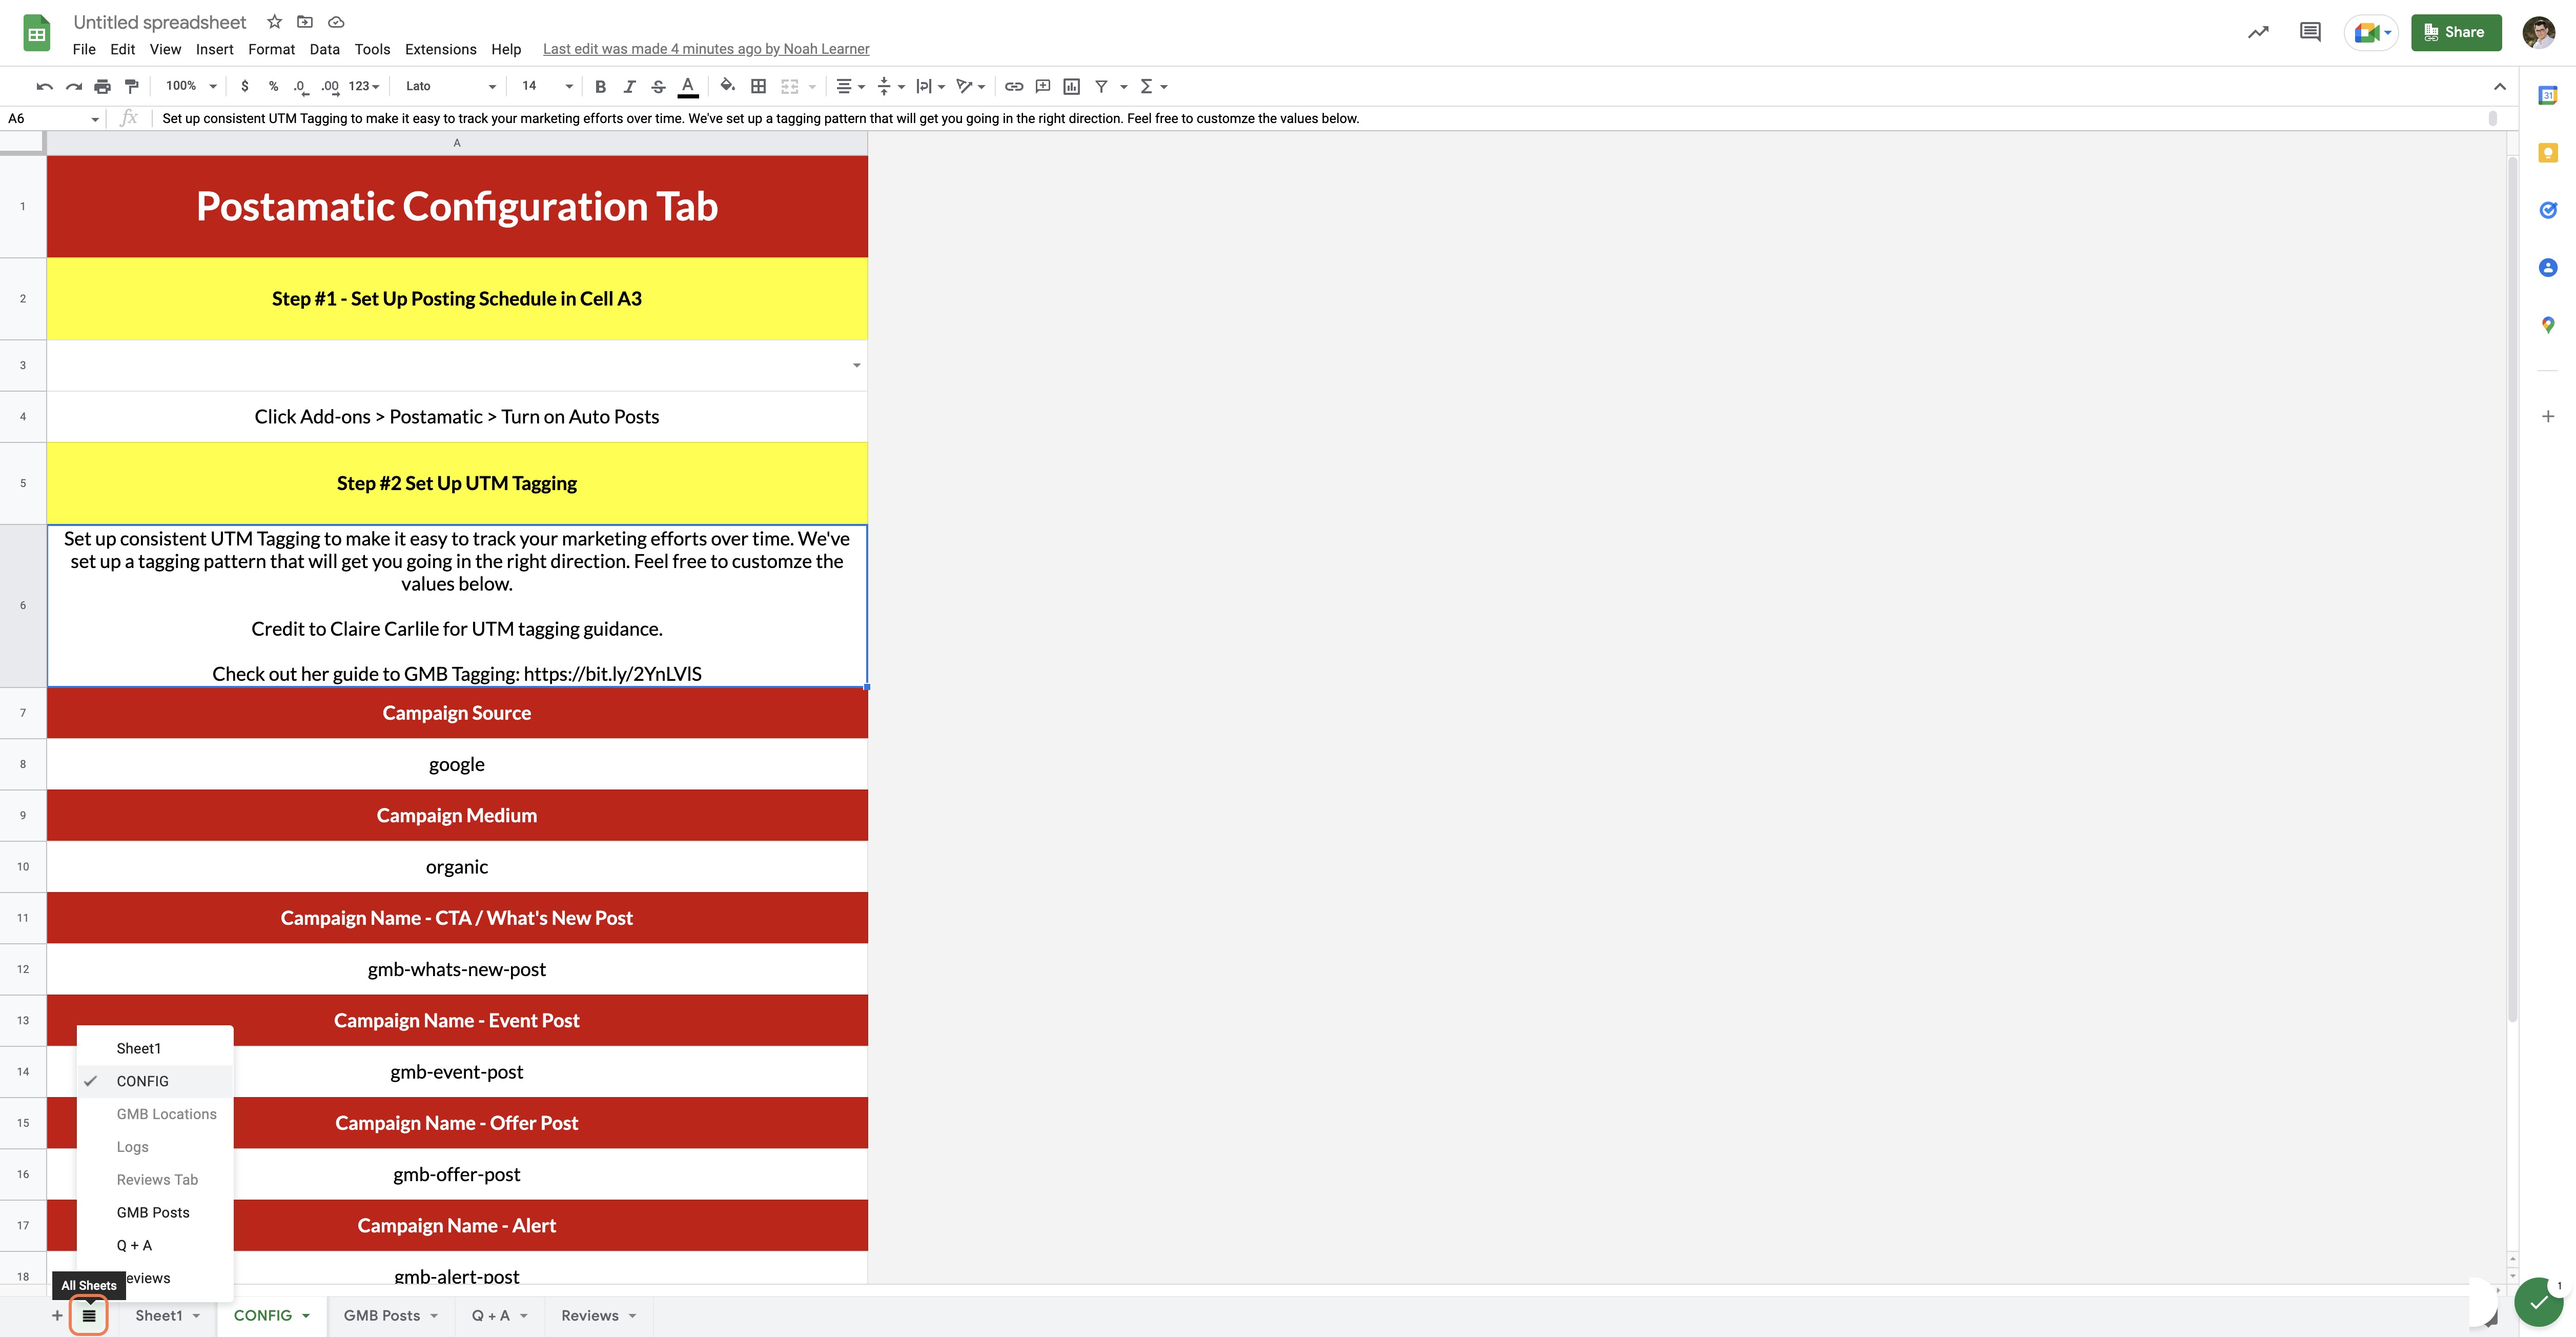Insert a link with the toolbar icon
Image resolution: width=2576 pixels, height=1337 pixels.
[1014, 87]
